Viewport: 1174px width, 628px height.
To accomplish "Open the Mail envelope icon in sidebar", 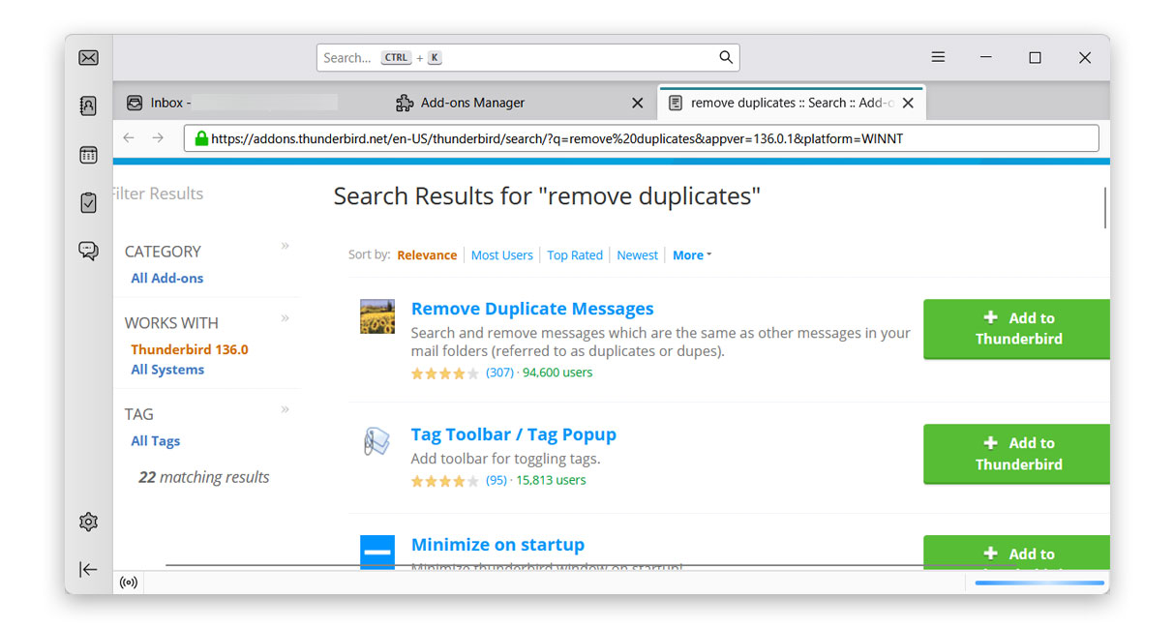I will (x=88, y=57).
